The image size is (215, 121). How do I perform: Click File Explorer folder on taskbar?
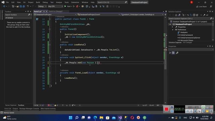point(101,118)
